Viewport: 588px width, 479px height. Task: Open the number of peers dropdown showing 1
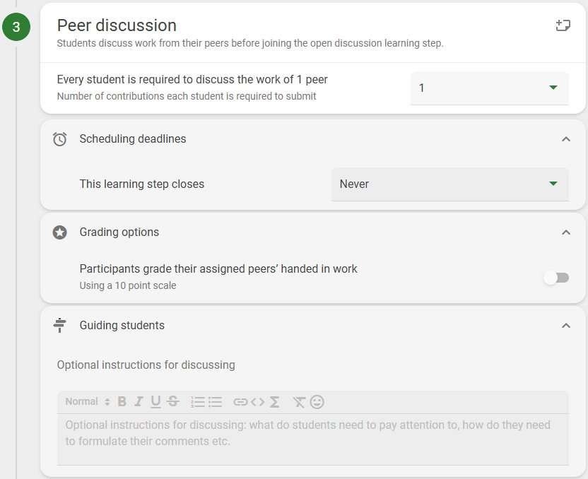pyautogui.click(x=489, y=88)
